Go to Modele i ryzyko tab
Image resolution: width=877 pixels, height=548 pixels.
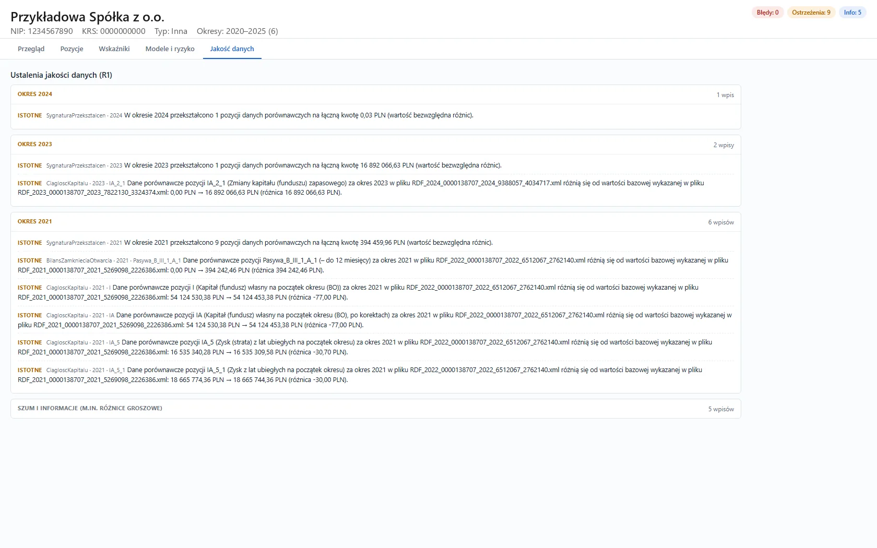[x=170, y=49]
